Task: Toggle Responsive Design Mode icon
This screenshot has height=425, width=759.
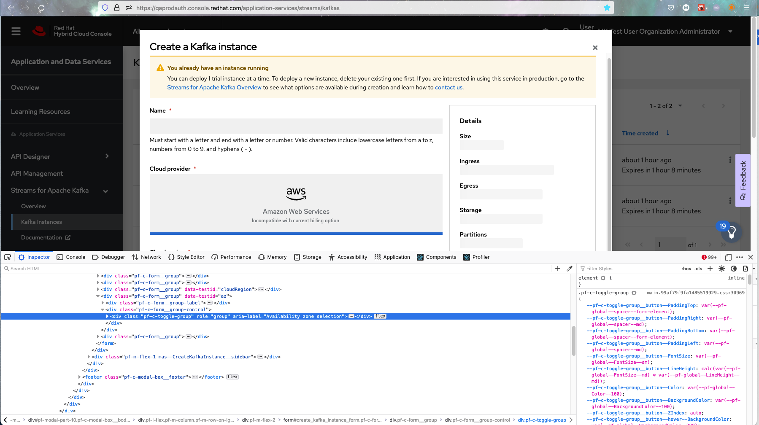Action: point(728,257)
